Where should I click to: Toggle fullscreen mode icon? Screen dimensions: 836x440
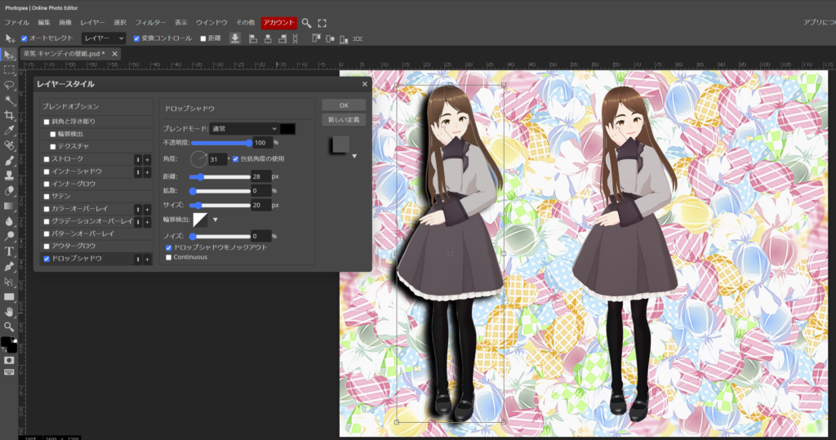click(322, 23)
